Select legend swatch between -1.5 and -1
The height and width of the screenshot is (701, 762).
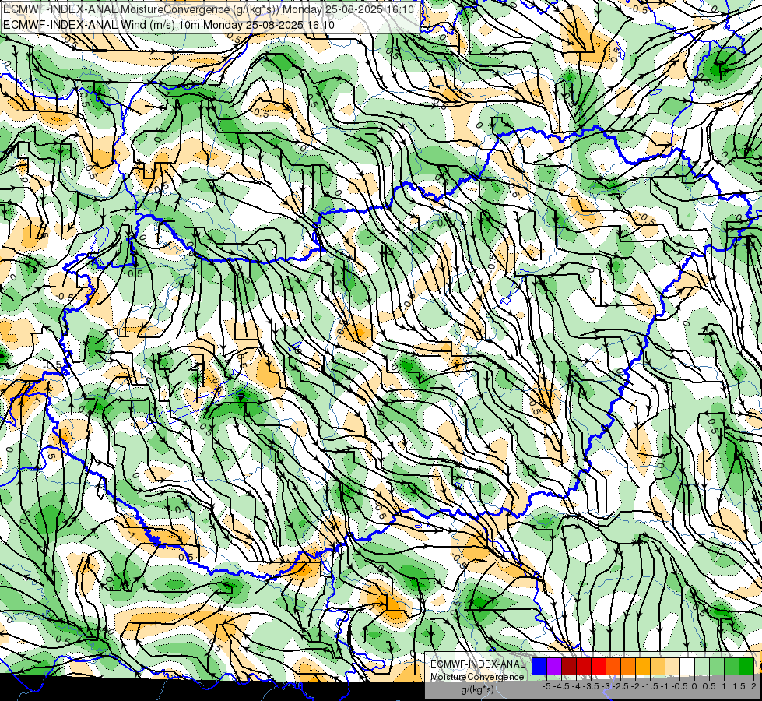tap(658, 666)
